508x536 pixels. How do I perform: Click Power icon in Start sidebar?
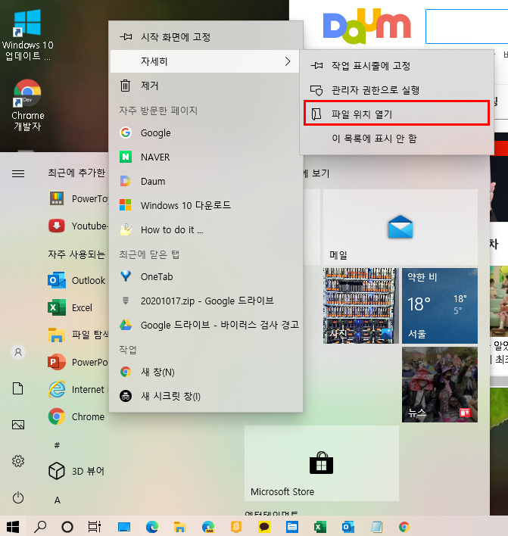(18, 497)
